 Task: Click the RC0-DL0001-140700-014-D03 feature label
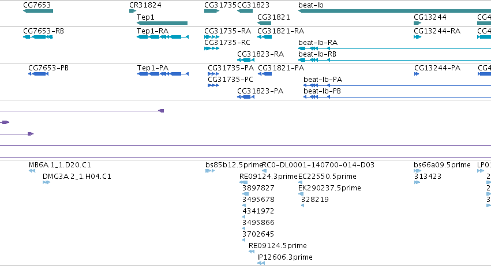(318, 165)
